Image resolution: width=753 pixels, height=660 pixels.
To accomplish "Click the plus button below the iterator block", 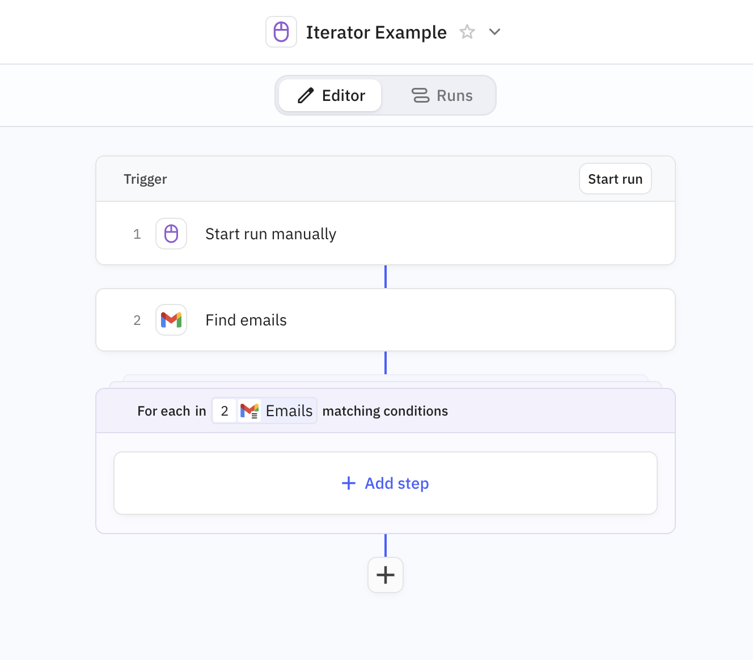I will pos(386,575).
